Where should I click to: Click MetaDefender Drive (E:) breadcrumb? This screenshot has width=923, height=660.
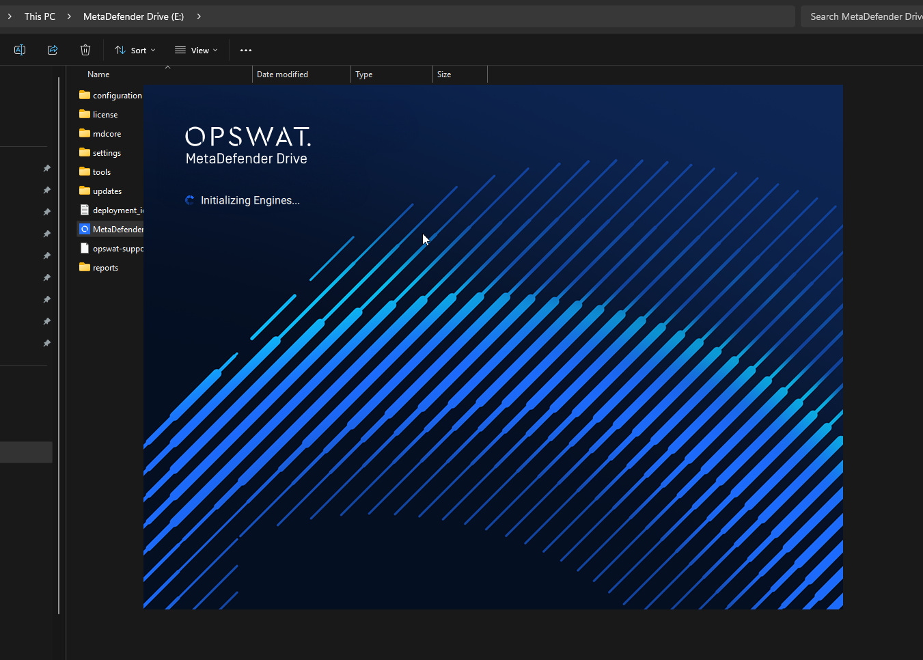(x=133, y=16)
